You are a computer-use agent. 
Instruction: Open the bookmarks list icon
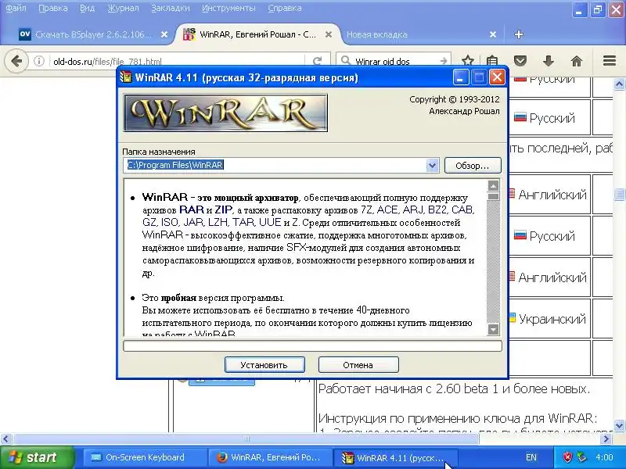tap(492, 61)
